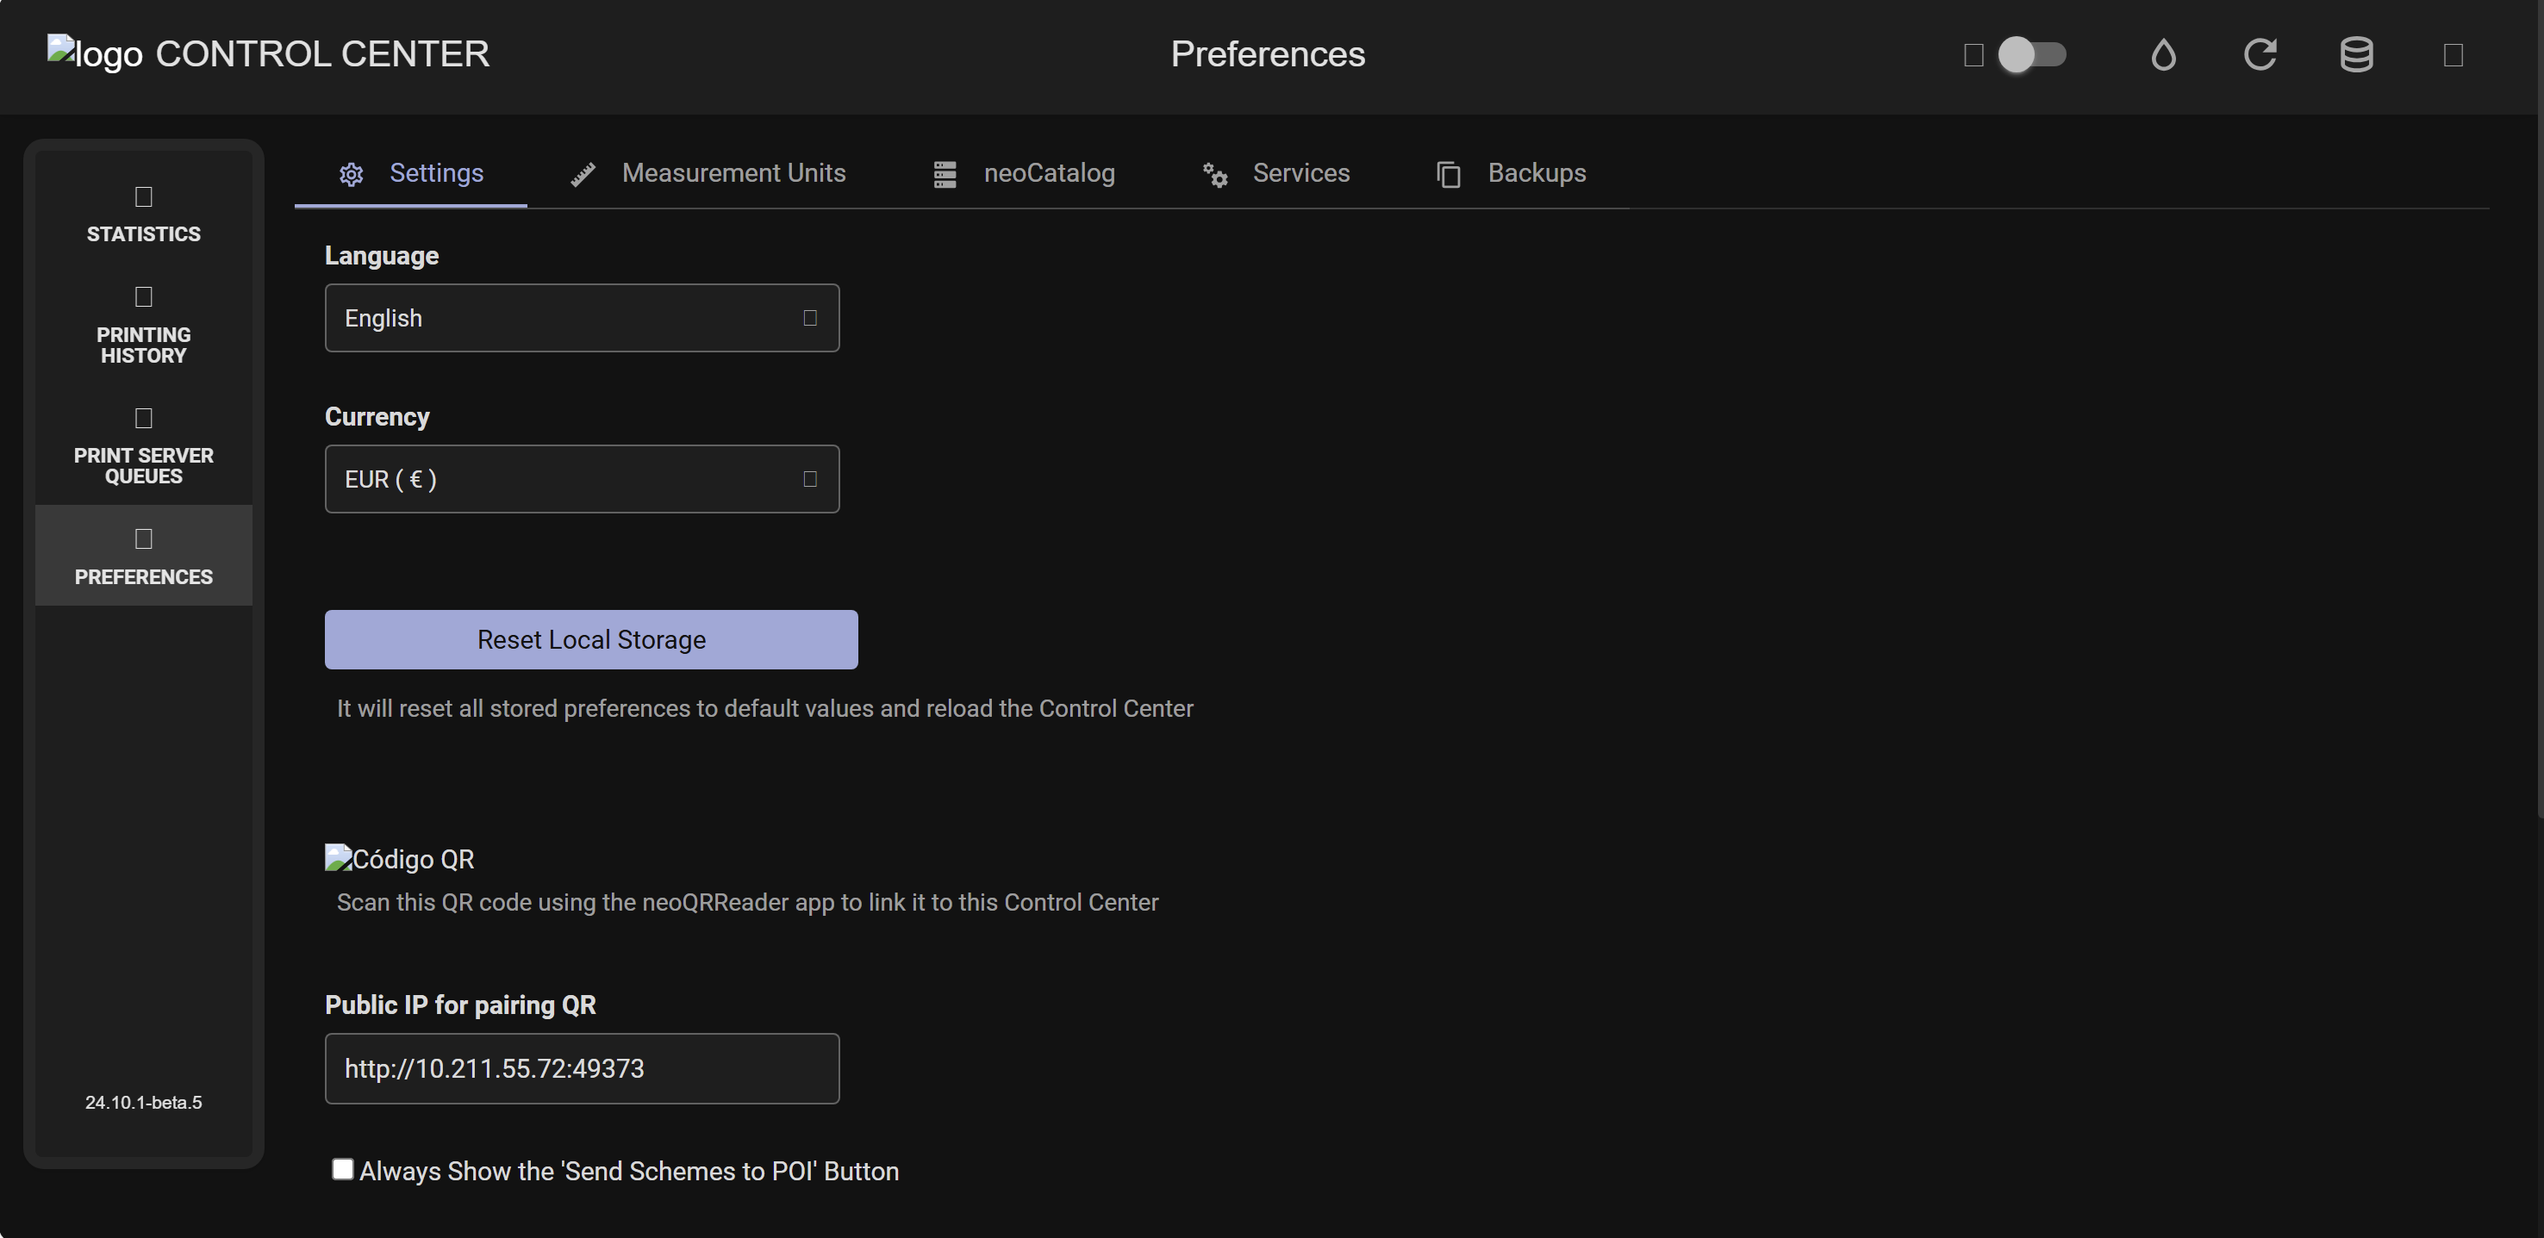The image size is (2544, 1238).
Task: Click the Public IP for pairing QR field
Action: click(581, 1068)
